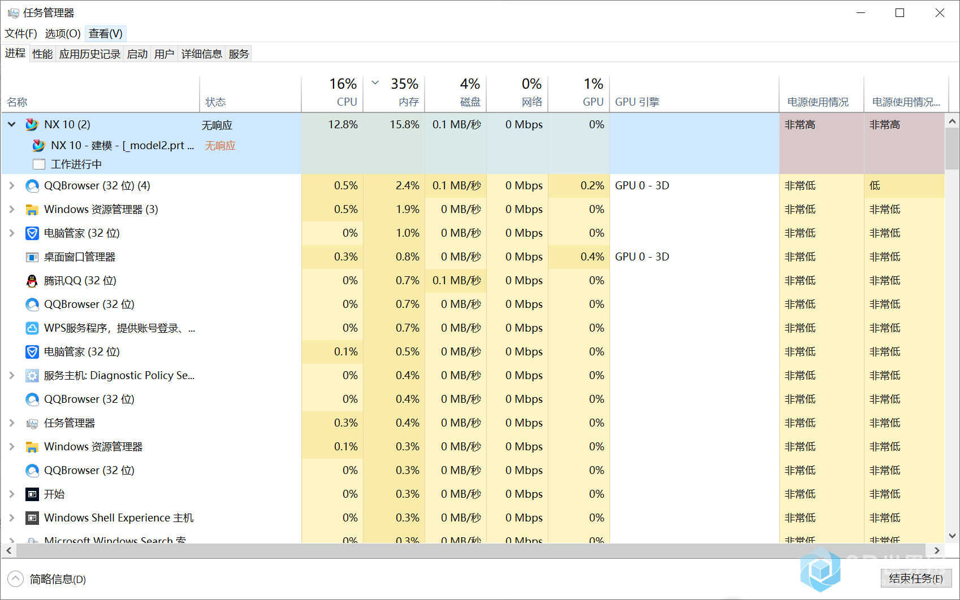Click the 结束任务(E) button
Image resolution: width=960 pixels, height=600 pixels.
(x=916, y=579)
